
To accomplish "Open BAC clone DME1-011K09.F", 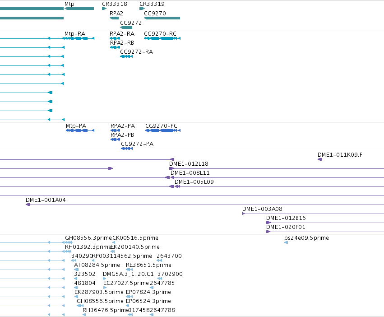I will 319,159.
